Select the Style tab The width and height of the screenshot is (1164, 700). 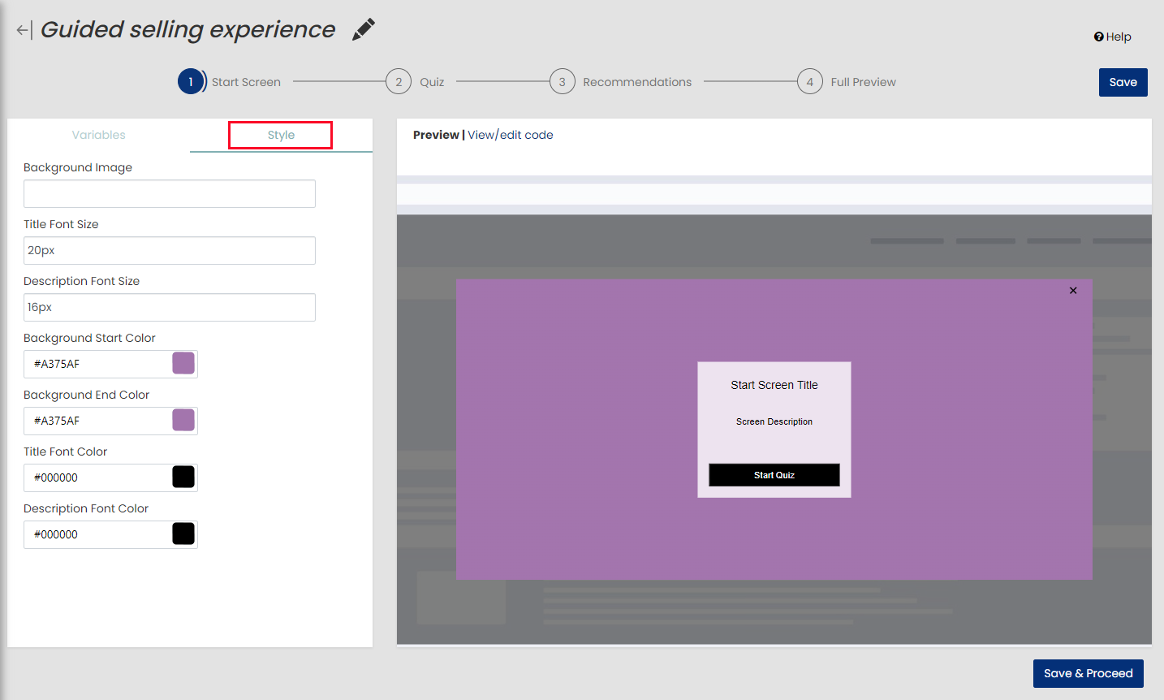pyautogui.click(x=281, y=135)
